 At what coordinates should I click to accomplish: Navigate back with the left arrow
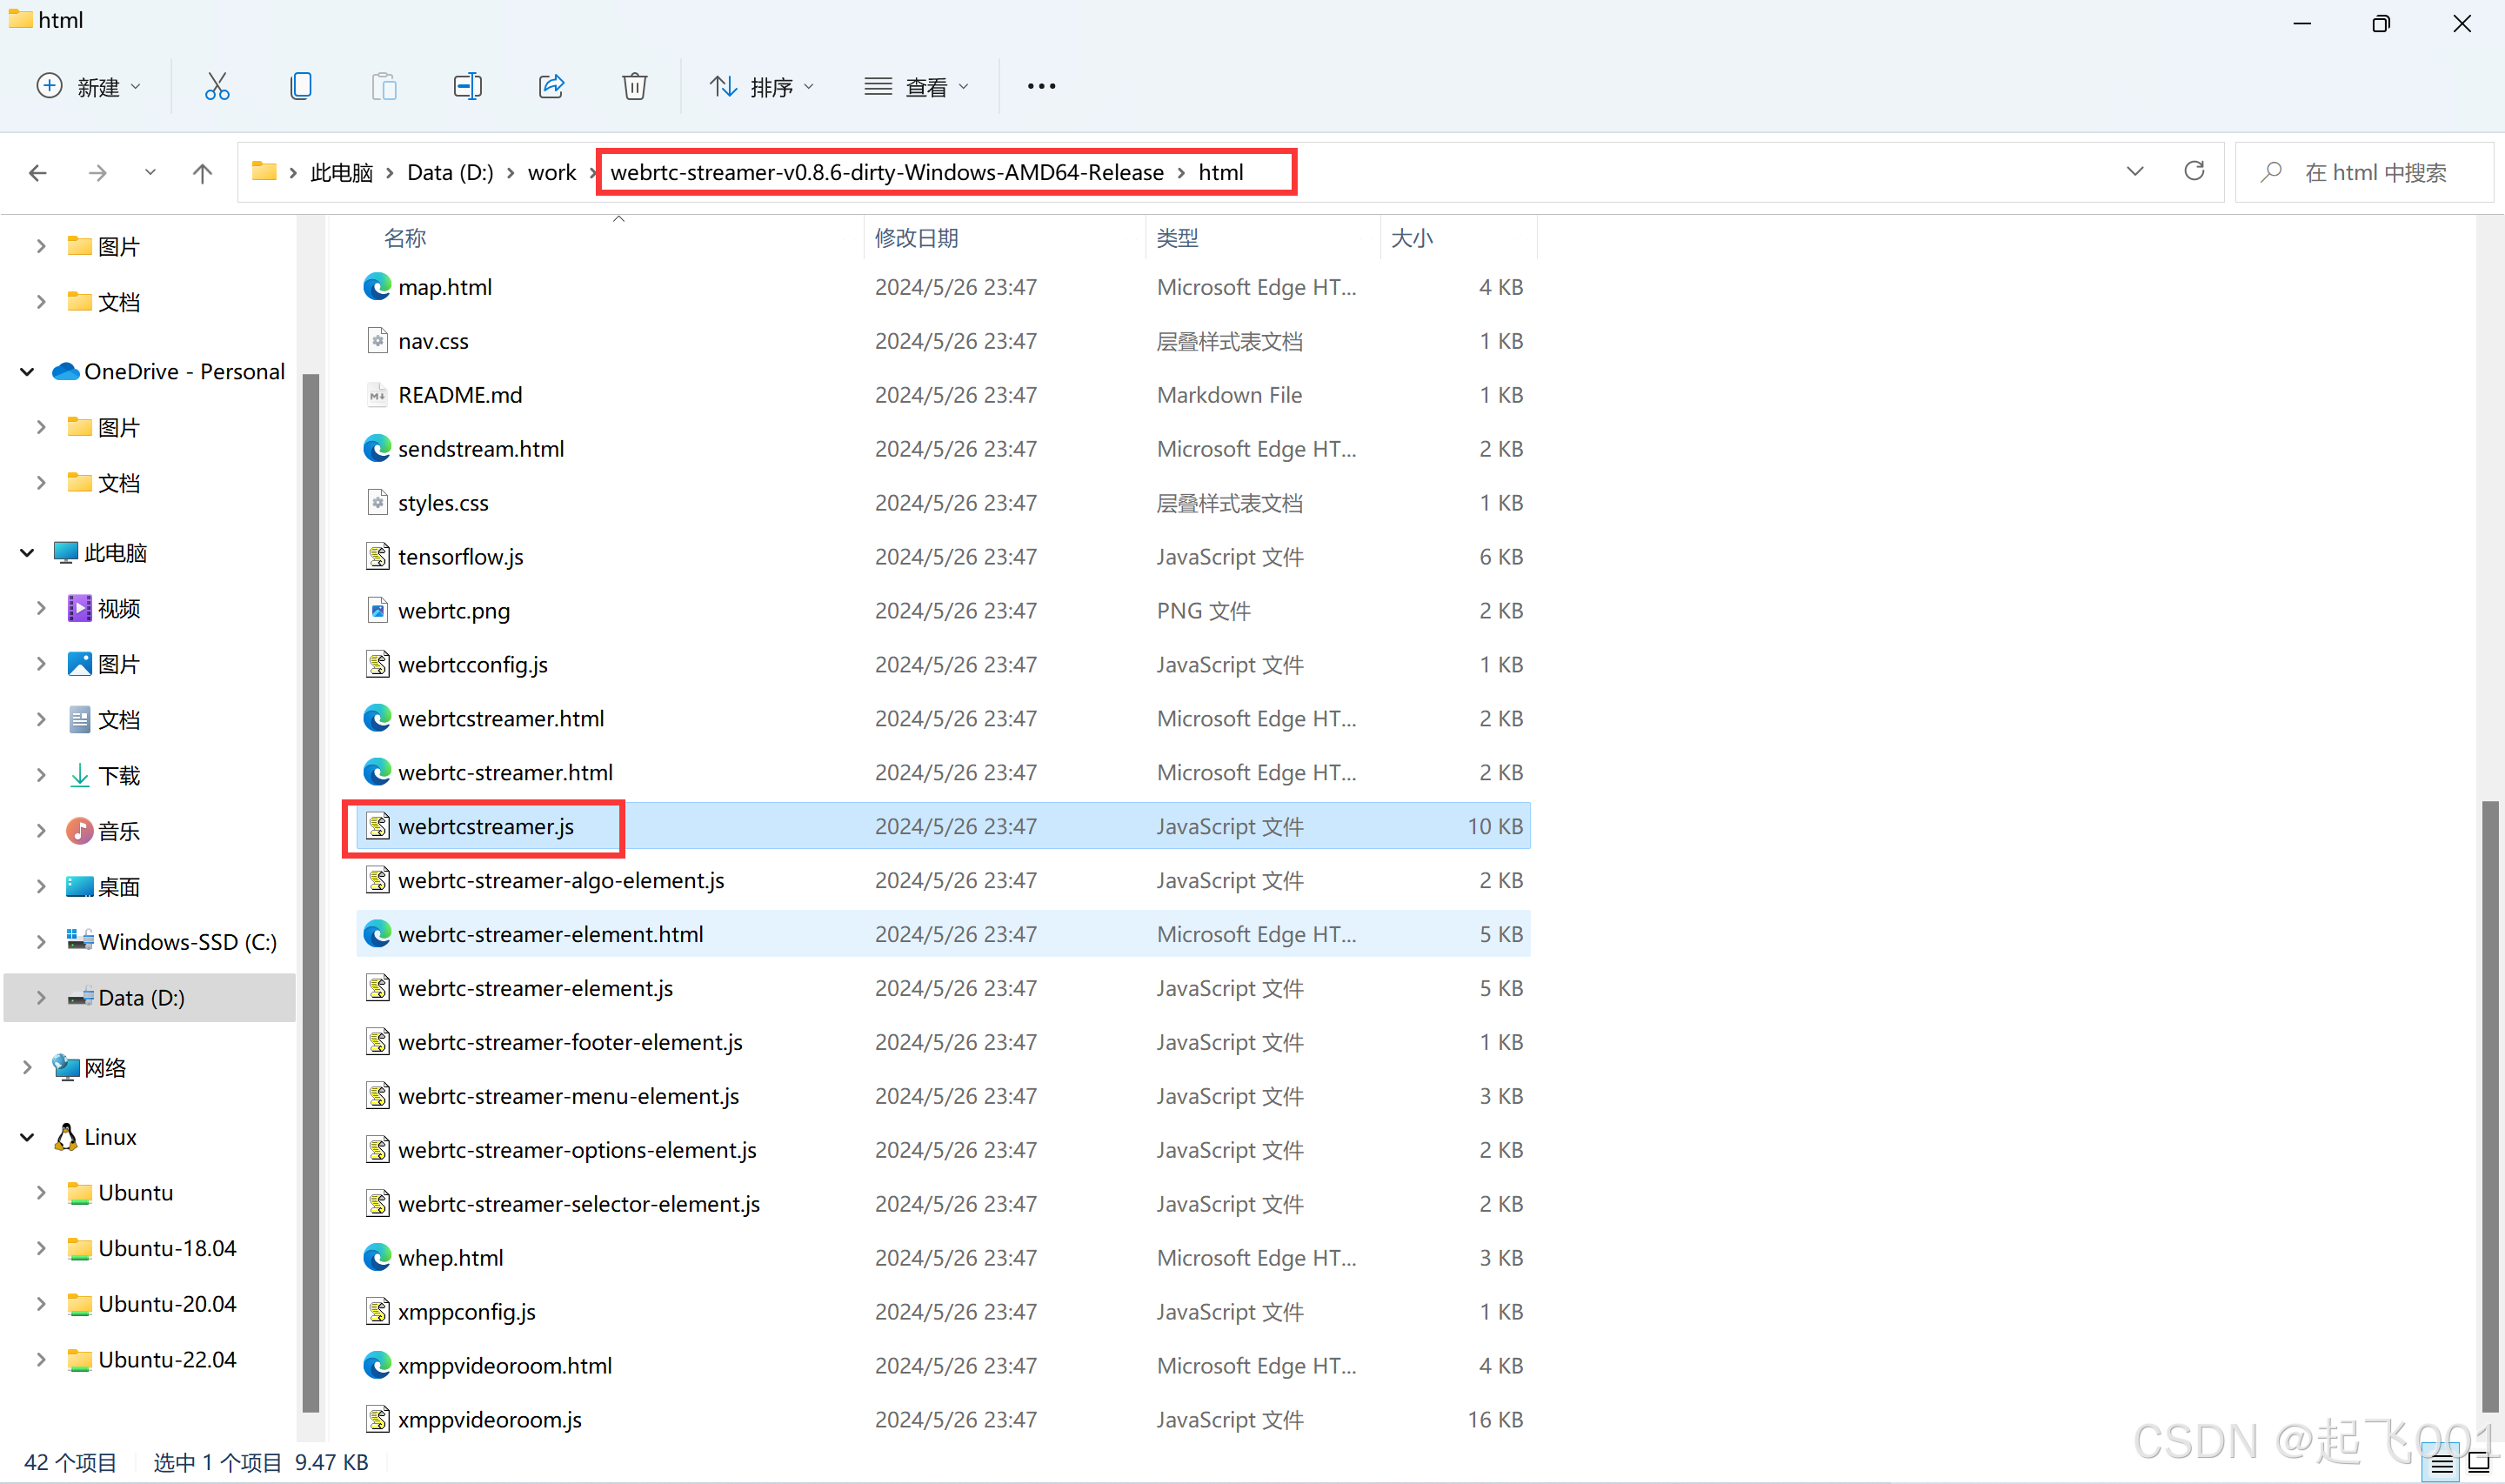pos(38,173)
